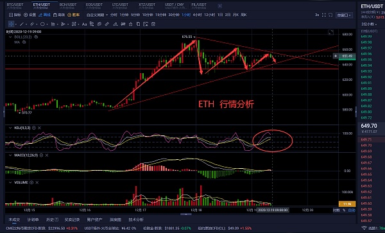Open the 单窗口 window layout dropdown

[x=344, y=15]
